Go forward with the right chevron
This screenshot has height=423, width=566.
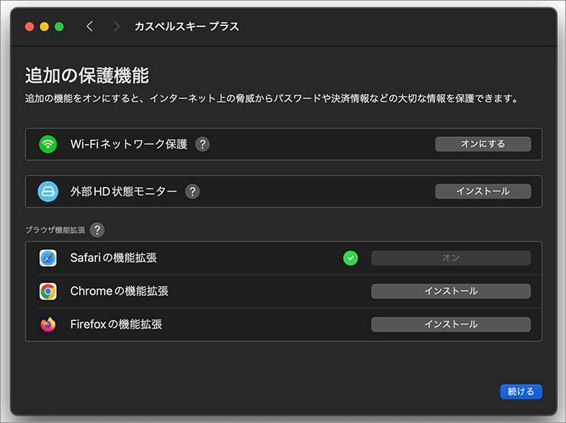116,27
